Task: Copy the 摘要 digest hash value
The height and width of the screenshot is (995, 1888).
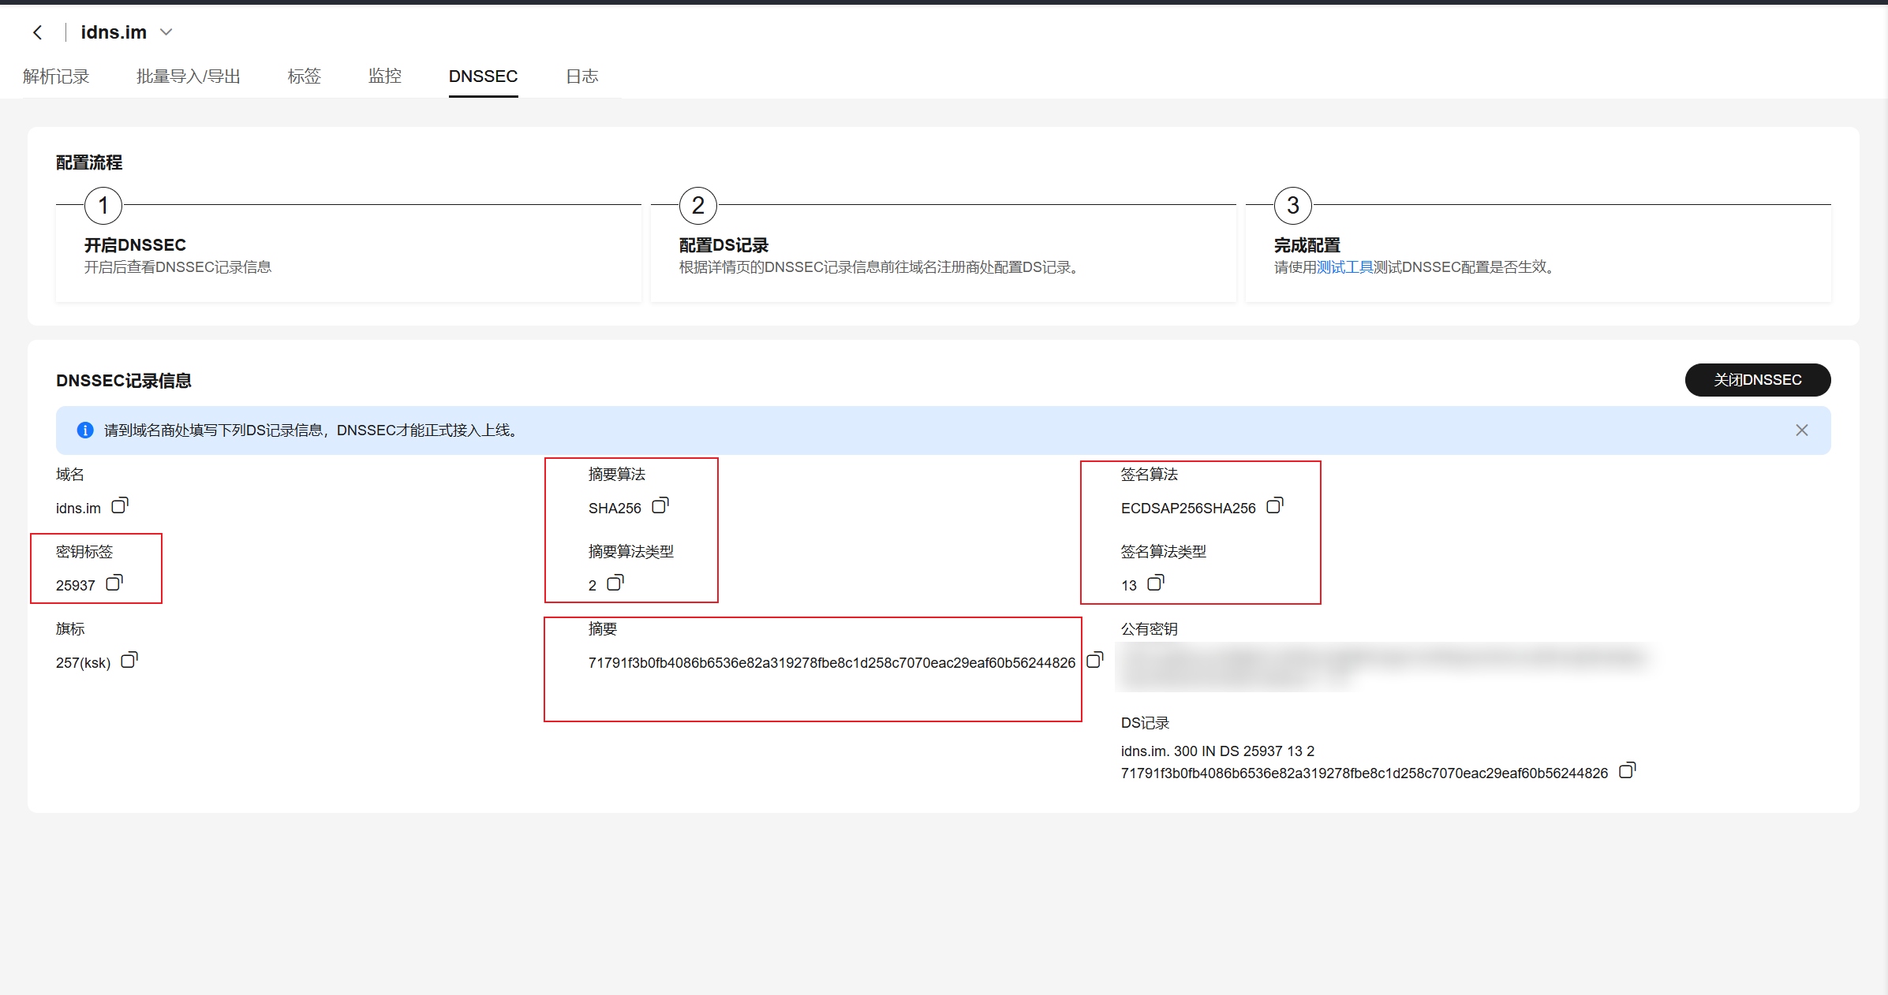Action: click(1095, 660)
